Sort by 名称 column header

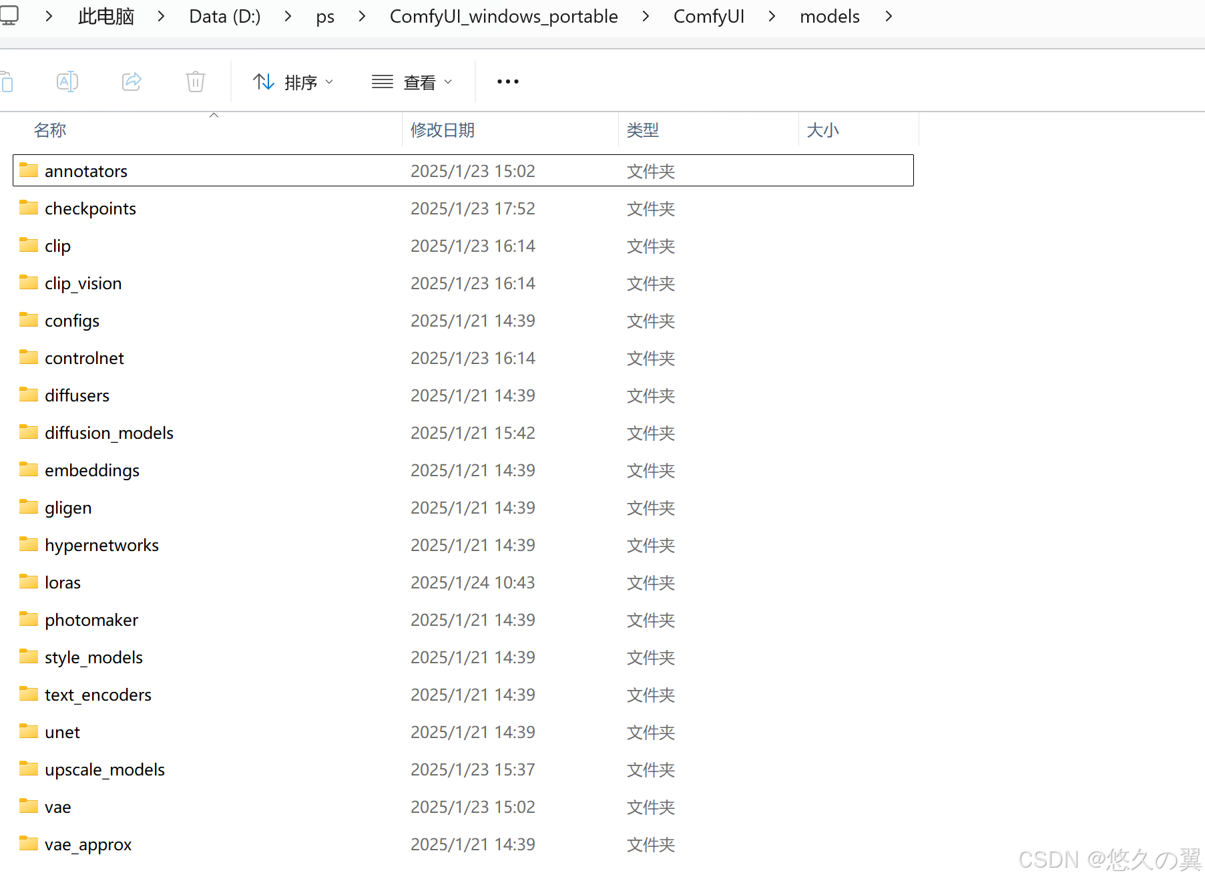[50, 130]
